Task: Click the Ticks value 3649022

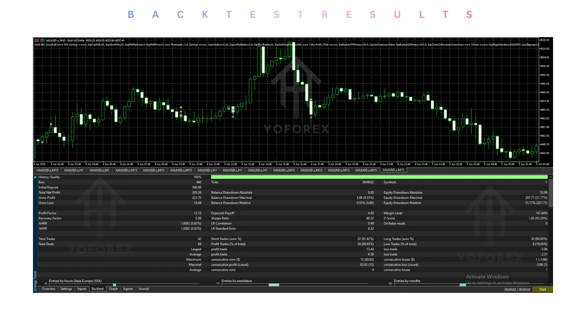Action: (x=368, y=182)
